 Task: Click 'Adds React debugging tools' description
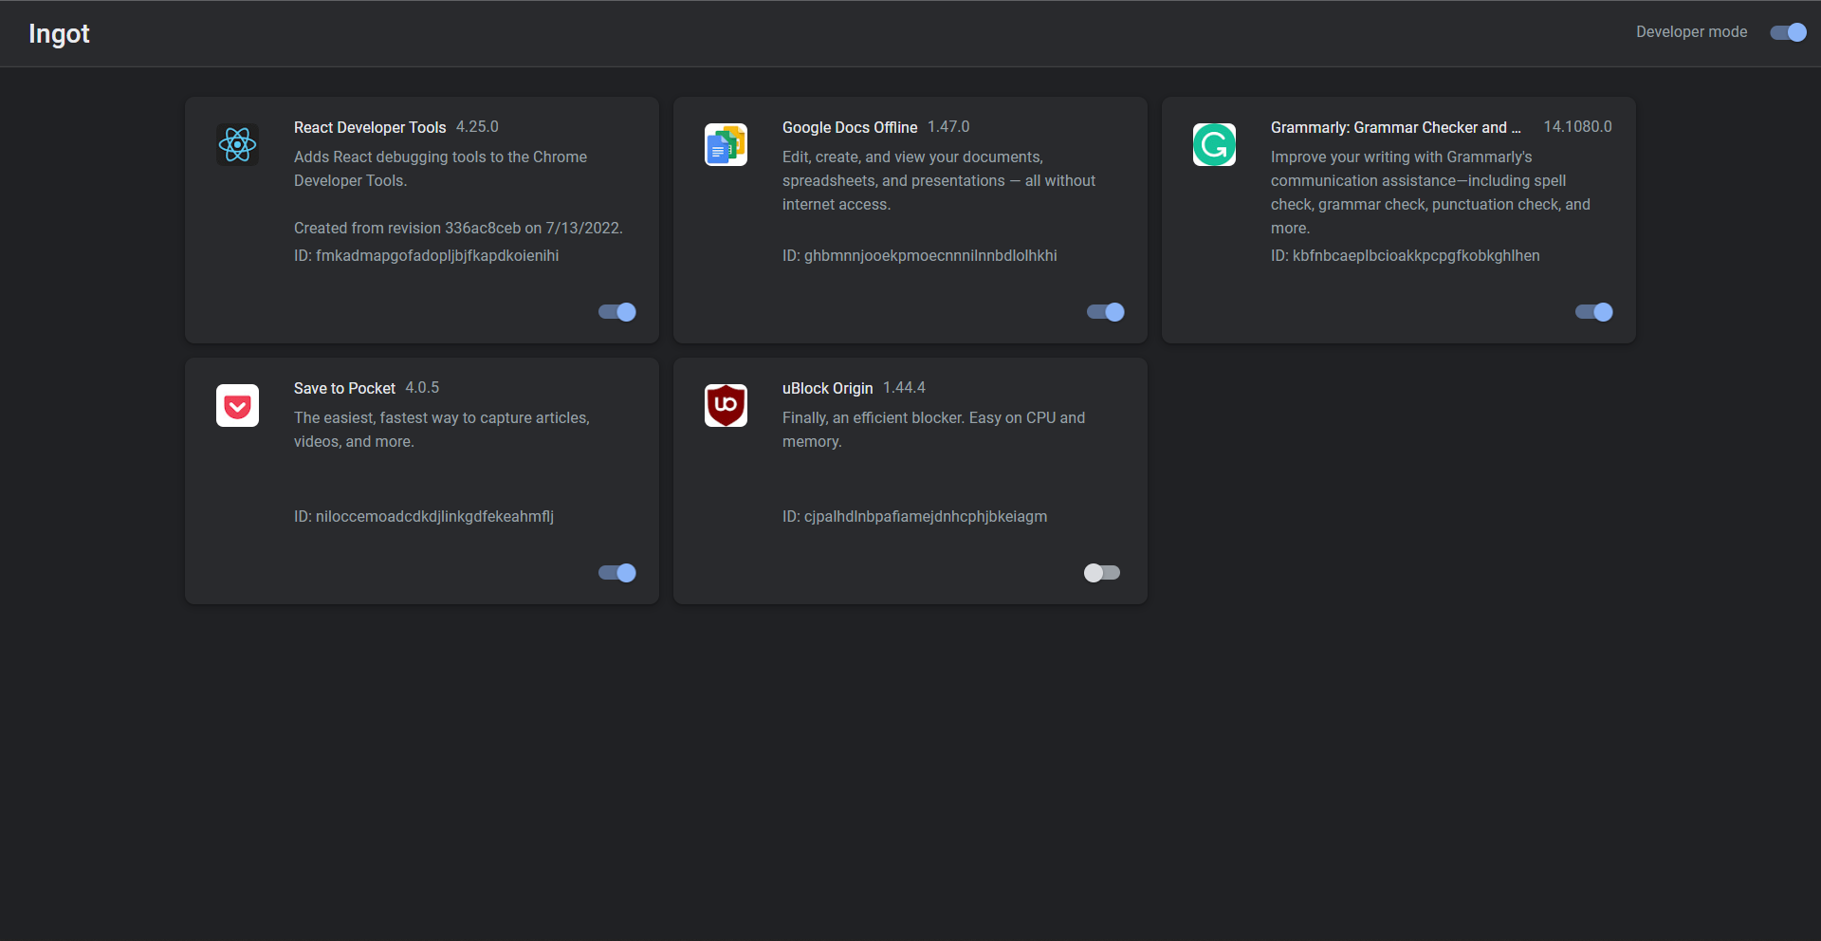(440, 169)
